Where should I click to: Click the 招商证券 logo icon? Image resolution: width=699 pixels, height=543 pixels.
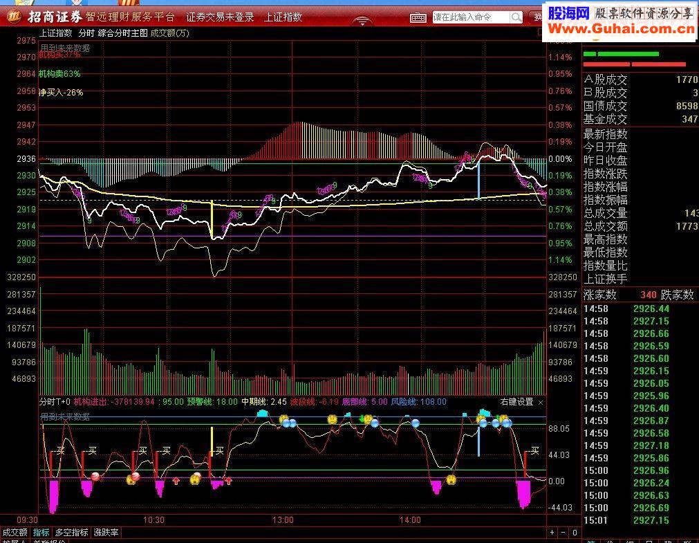[x=13, y=17]
